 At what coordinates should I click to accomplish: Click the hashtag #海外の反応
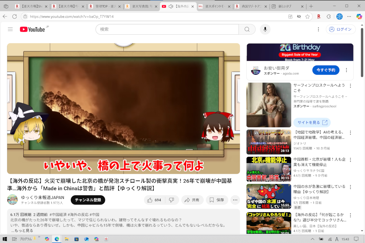(x=78, y=214)
